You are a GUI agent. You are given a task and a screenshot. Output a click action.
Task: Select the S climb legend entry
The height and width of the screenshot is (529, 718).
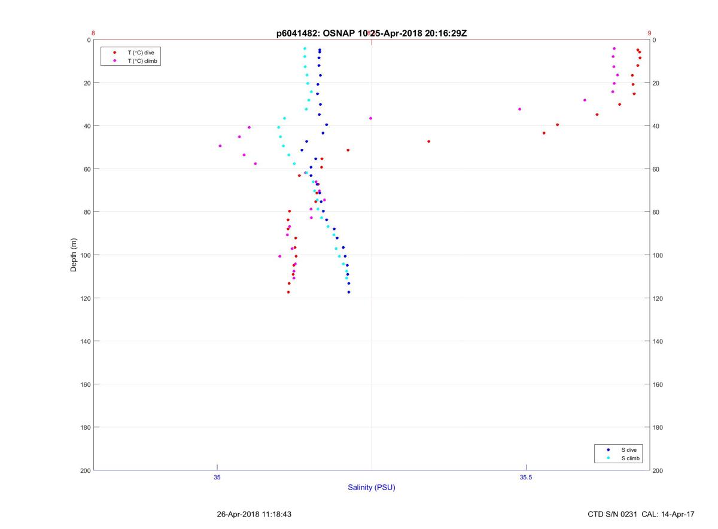[x=631, y=458]
